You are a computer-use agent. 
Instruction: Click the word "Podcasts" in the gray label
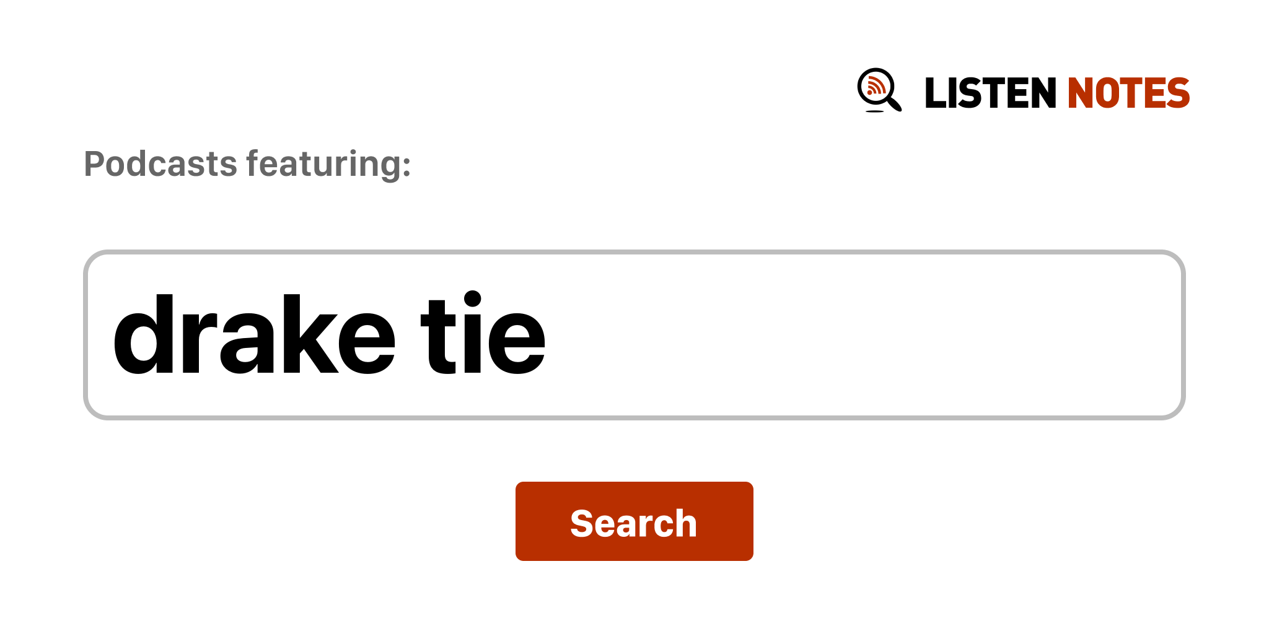pos(160,164)
